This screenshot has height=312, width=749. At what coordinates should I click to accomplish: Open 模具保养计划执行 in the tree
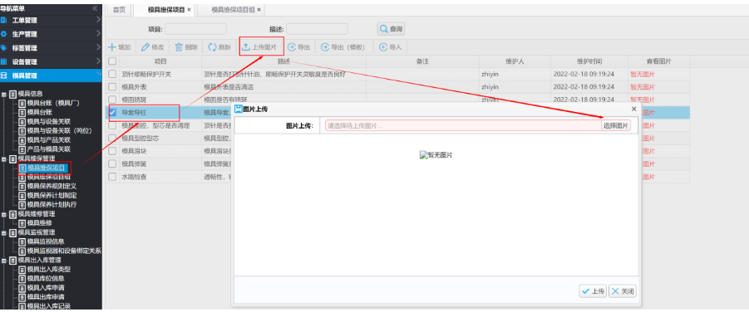[52, 204]
